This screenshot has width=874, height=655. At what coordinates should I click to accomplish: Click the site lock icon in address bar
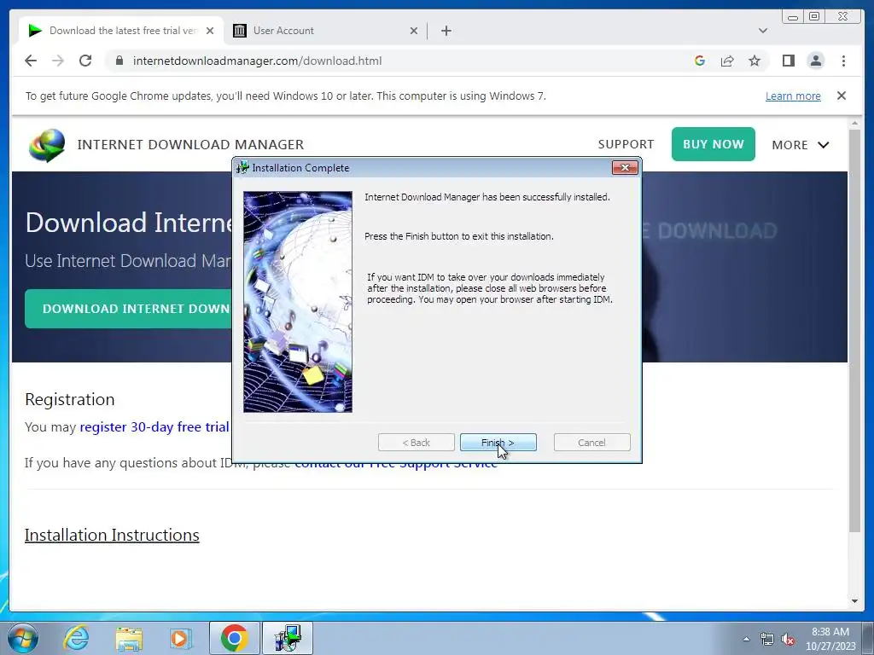pos(119,61)
